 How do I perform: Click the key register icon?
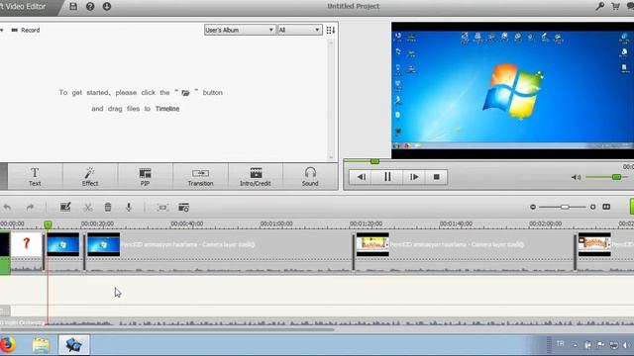(600, 6)
